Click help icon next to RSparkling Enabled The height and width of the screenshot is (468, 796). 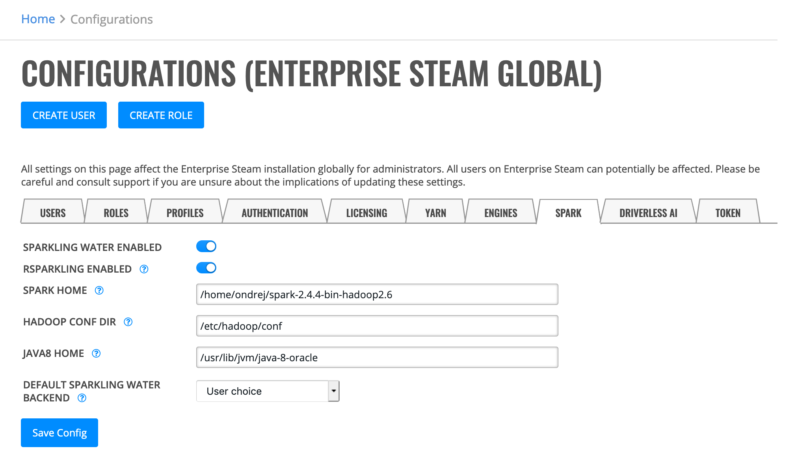point(144,269)
